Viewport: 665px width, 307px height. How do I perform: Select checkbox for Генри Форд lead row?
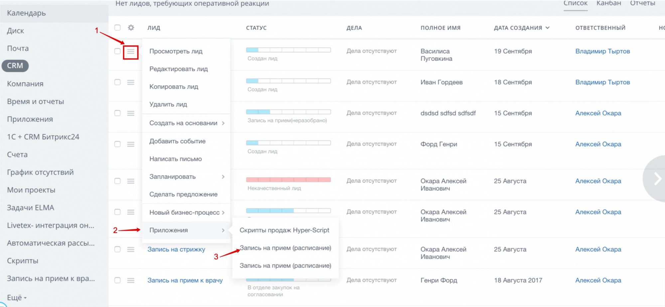tap(117, 280)
